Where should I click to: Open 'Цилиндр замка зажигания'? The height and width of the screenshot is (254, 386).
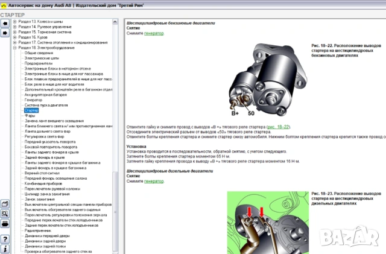tap(47, 194)
